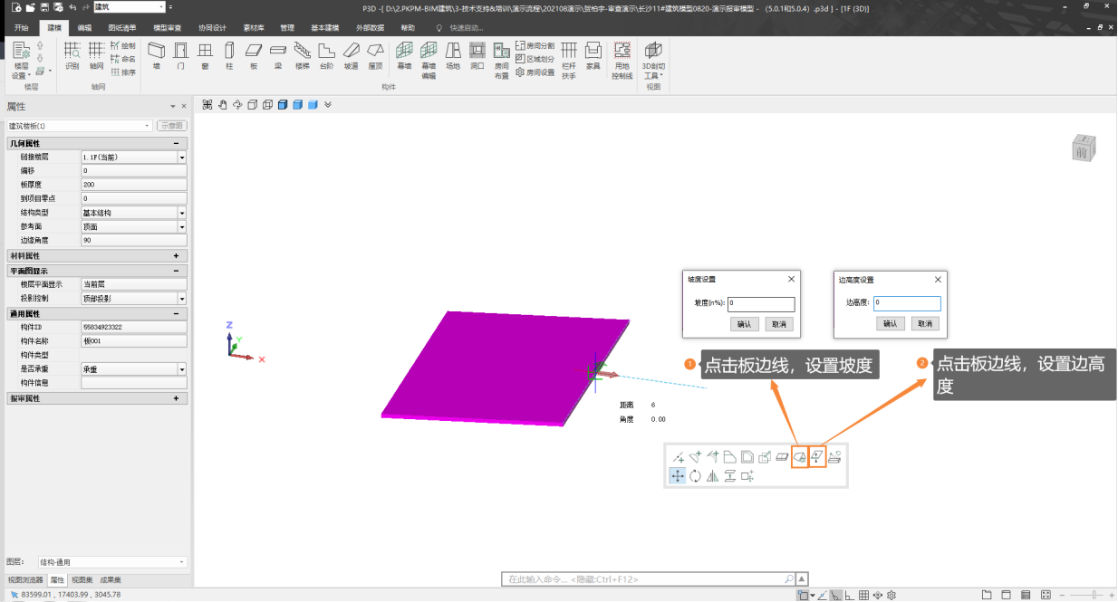Open the 是否承重 dropdown
1118x602 pixels.
[x=181, y=369]
